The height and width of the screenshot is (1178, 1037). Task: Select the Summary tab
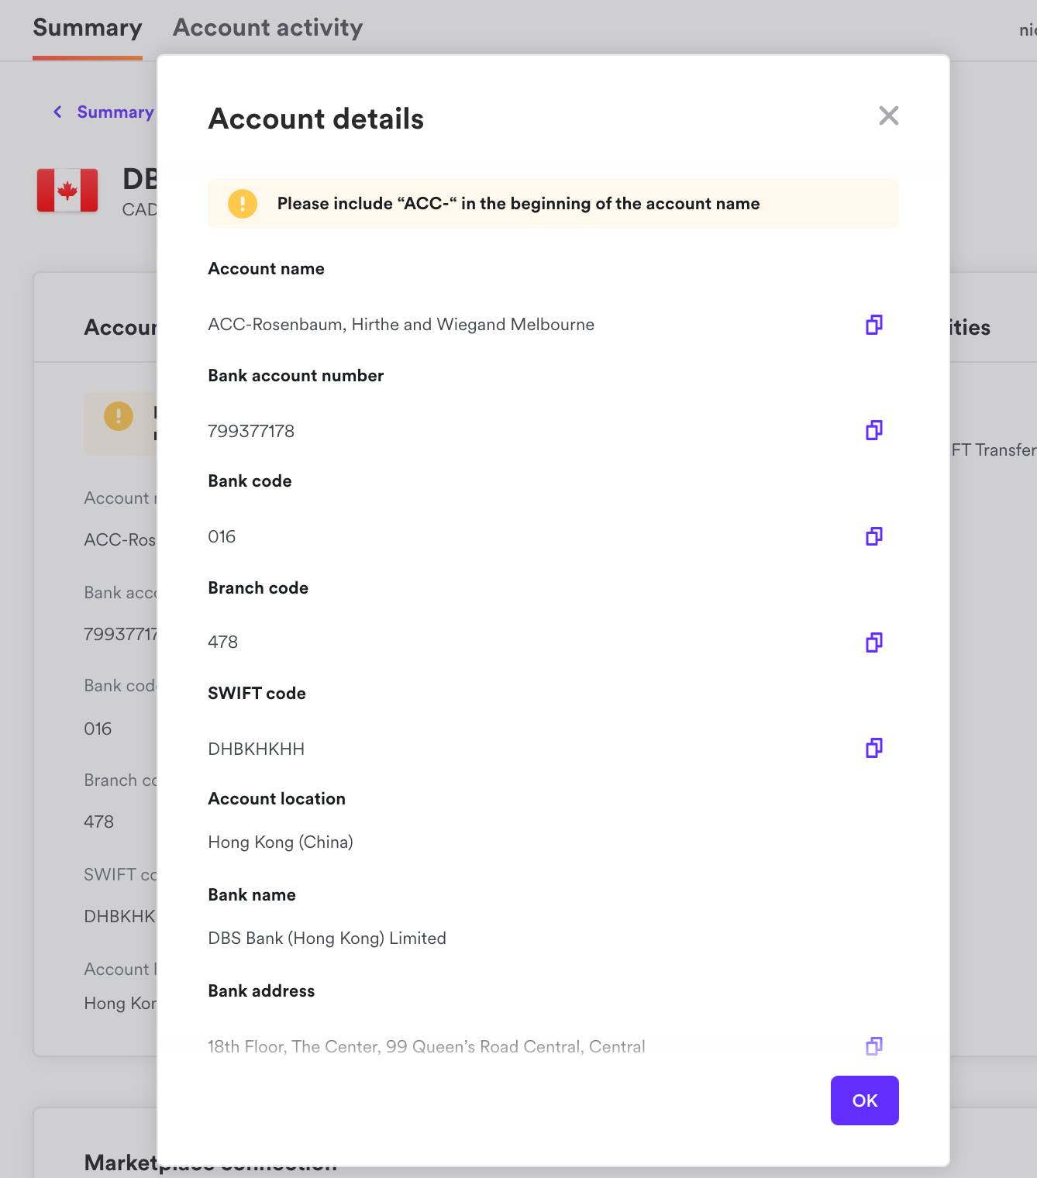(x=88, y=28)
